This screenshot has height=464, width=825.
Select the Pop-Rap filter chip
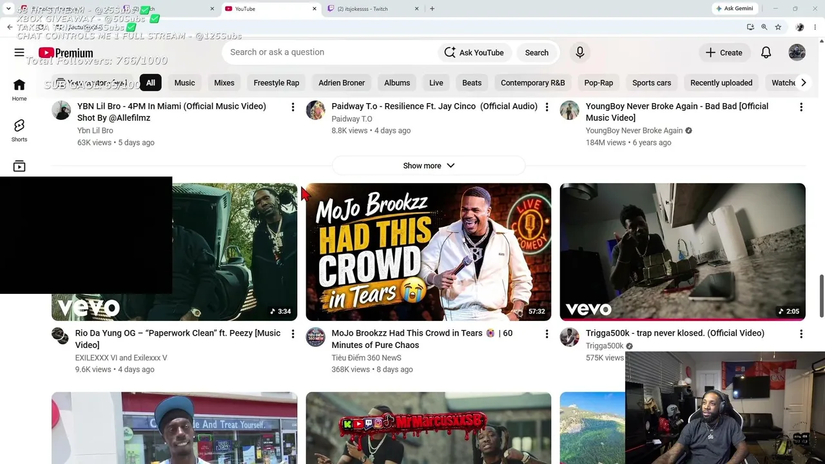pyautogui.click(x=599, y=82)
